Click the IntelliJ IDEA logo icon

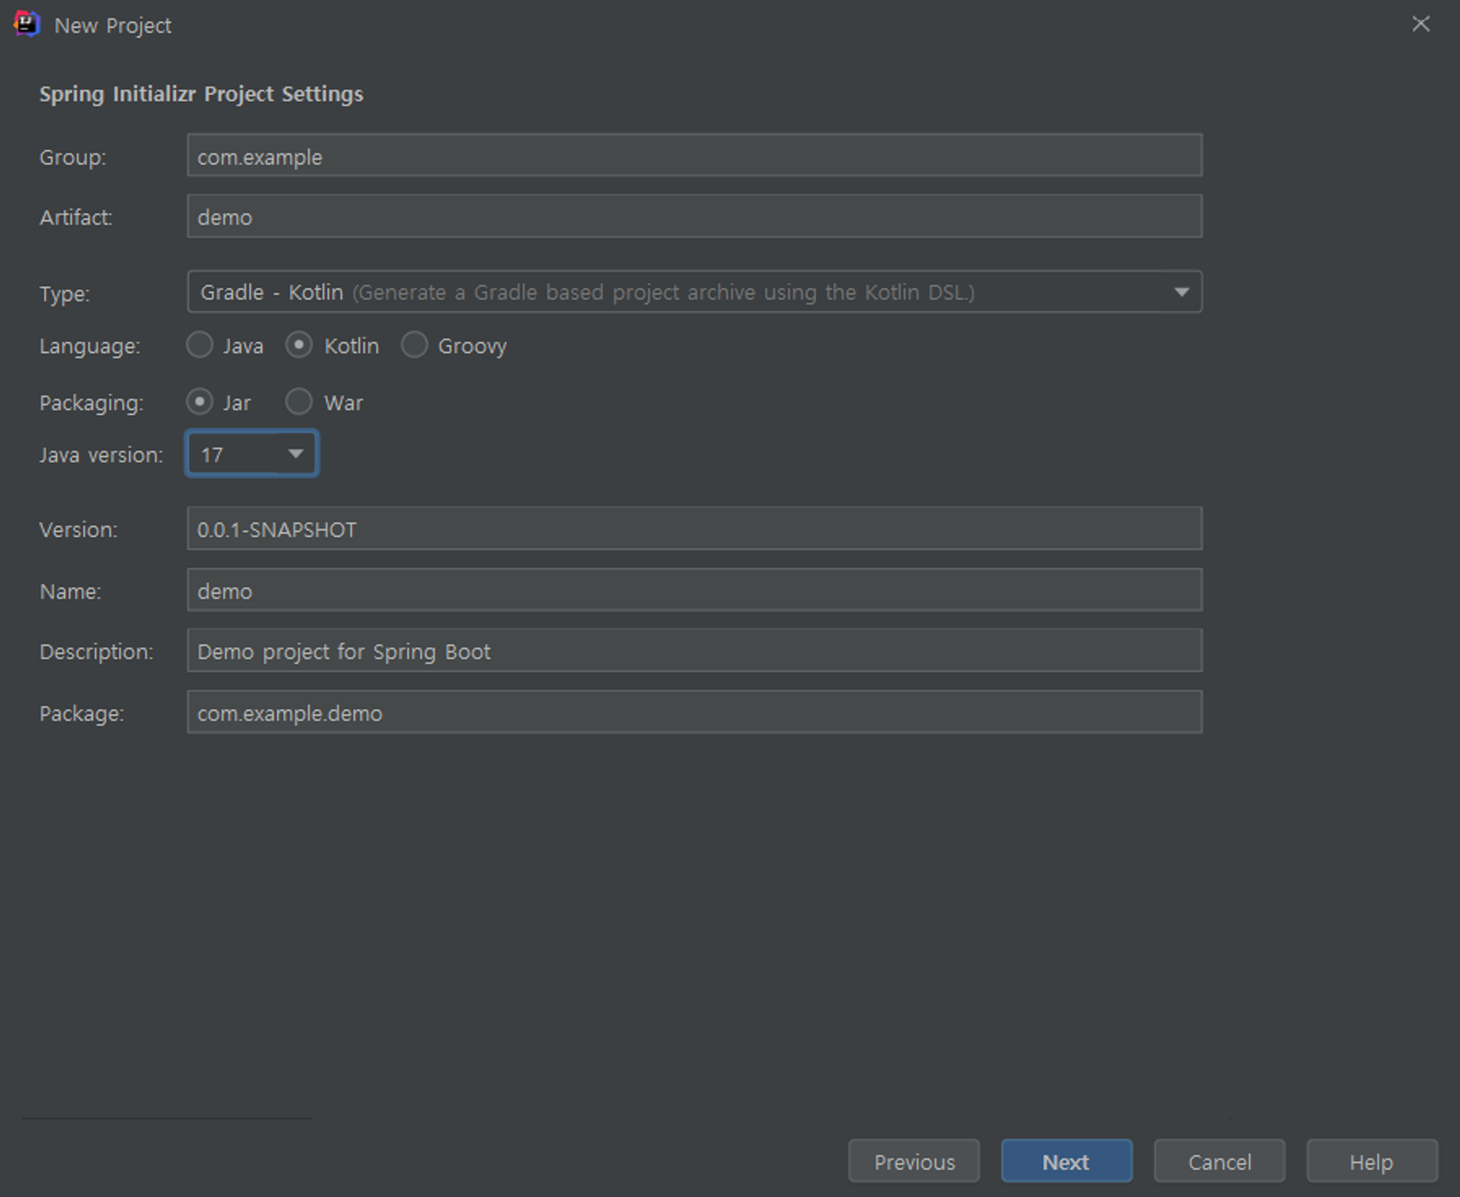(x=26, y=24)
